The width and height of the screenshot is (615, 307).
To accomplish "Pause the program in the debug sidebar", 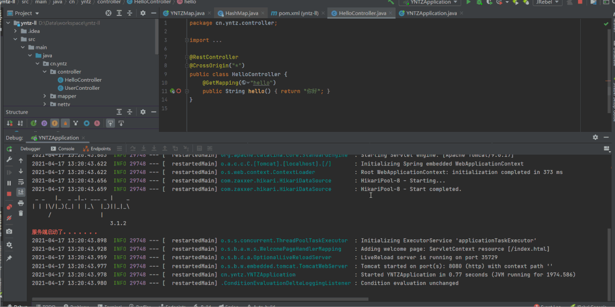I will tap(9, 183).
